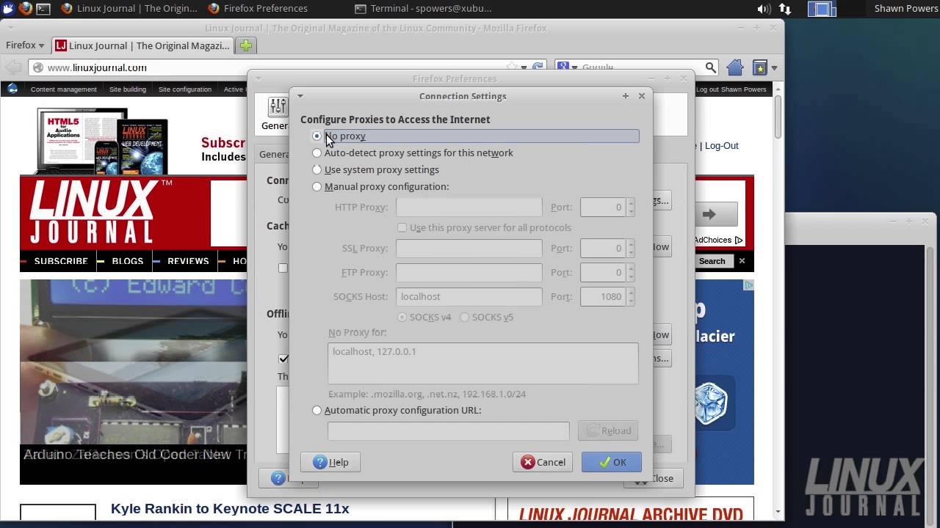Click the arrow button in the ad banner
This screenshot has width=940, height=528.
click(709, 214)
